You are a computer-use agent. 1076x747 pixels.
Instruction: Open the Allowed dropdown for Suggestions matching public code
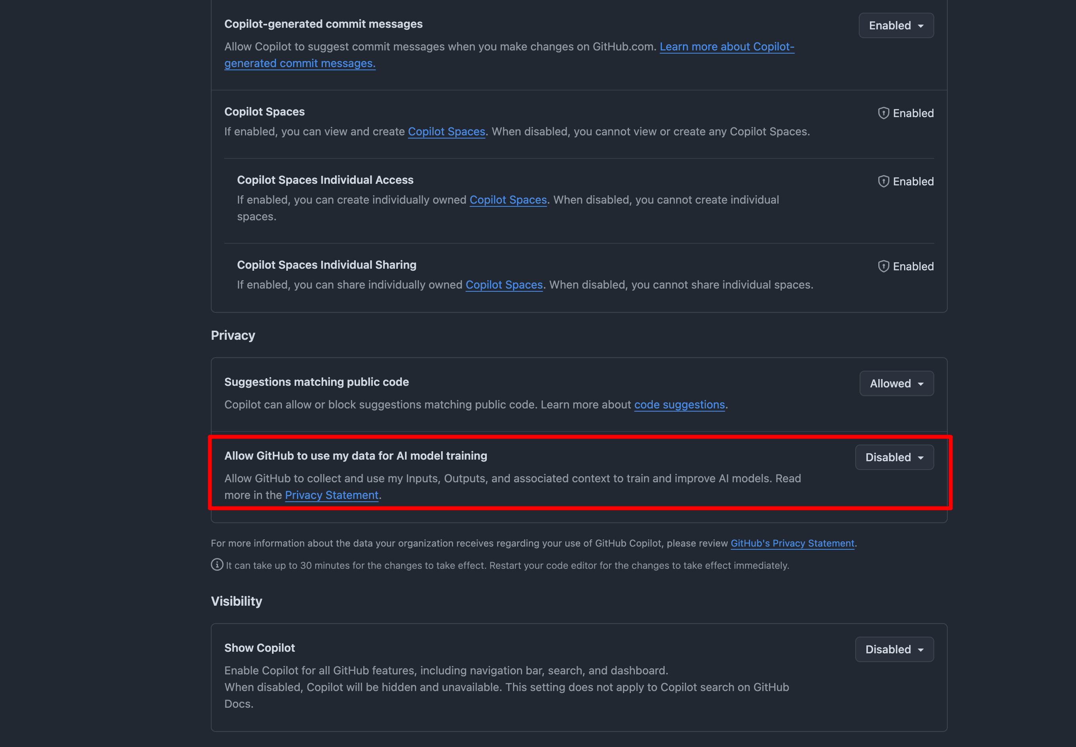click(896, 383)
